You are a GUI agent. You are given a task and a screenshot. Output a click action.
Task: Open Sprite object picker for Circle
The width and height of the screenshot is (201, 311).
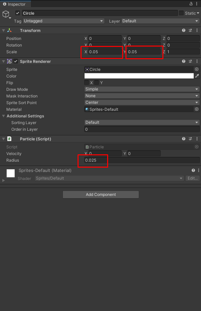[197, 70]
